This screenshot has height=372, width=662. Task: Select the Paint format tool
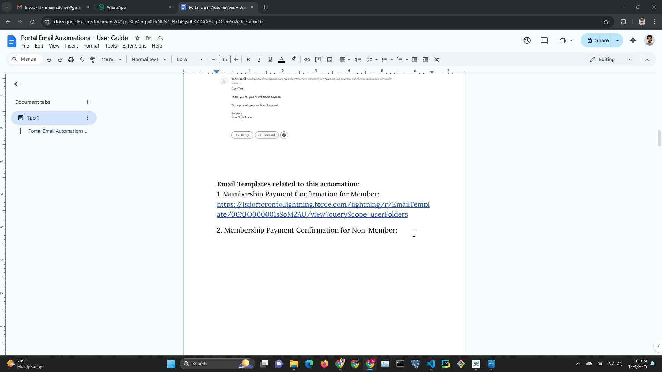(x=93, y=60)
